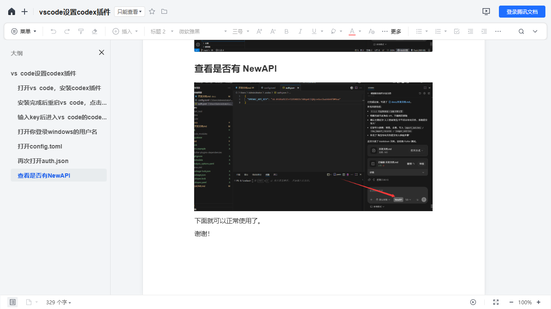
Task: Click the play icon in the status bar
Action: click(473, 302)
